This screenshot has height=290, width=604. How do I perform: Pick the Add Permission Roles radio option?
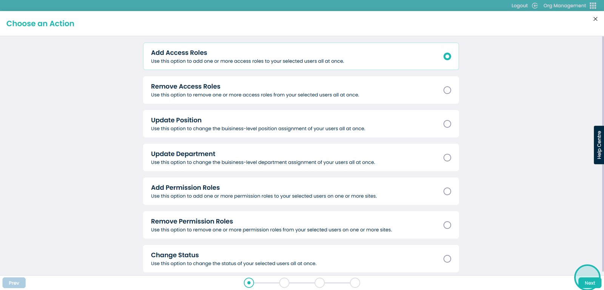tap(447, 192)
